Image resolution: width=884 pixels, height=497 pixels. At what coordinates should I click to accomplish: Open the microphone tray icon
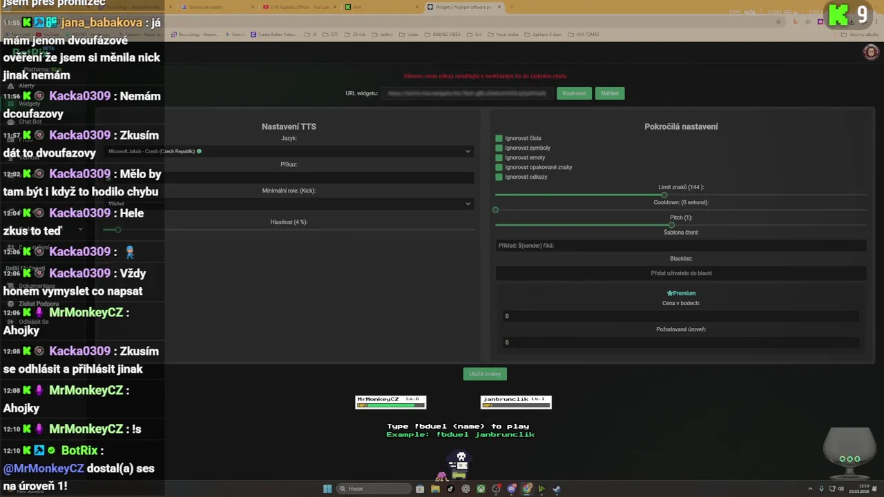(x=821, y=489)
